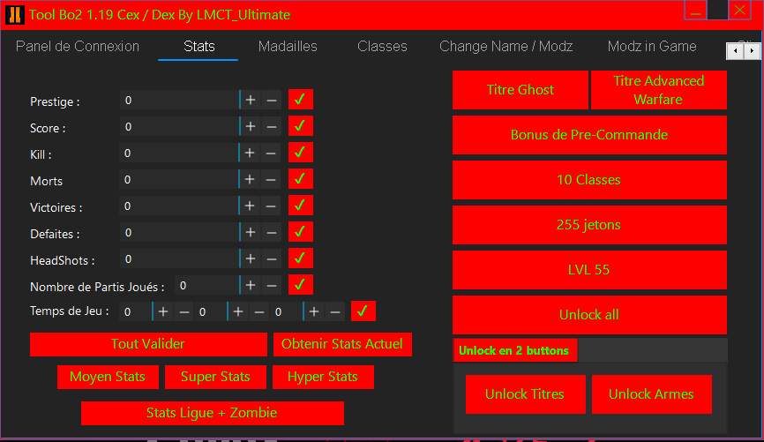
Task: Apply Moyen Stats preset
Action: tap(108, 377)
